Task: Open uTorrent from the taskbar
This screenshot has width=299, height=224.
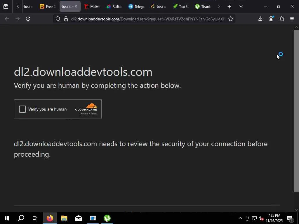Action: point(107,218)
